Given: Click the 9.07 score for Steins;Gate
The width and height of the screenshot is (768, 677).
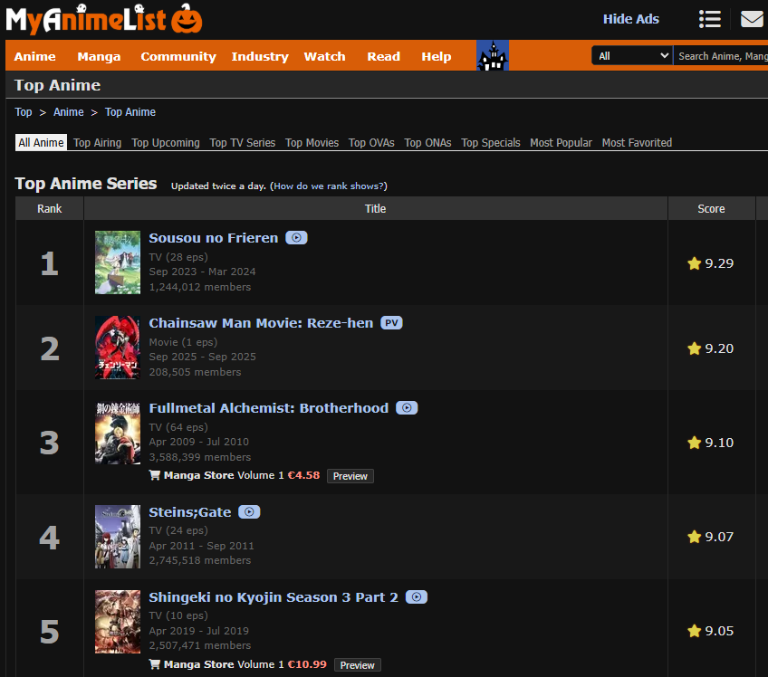Looking at the screenshot, I should click(719, 537).
